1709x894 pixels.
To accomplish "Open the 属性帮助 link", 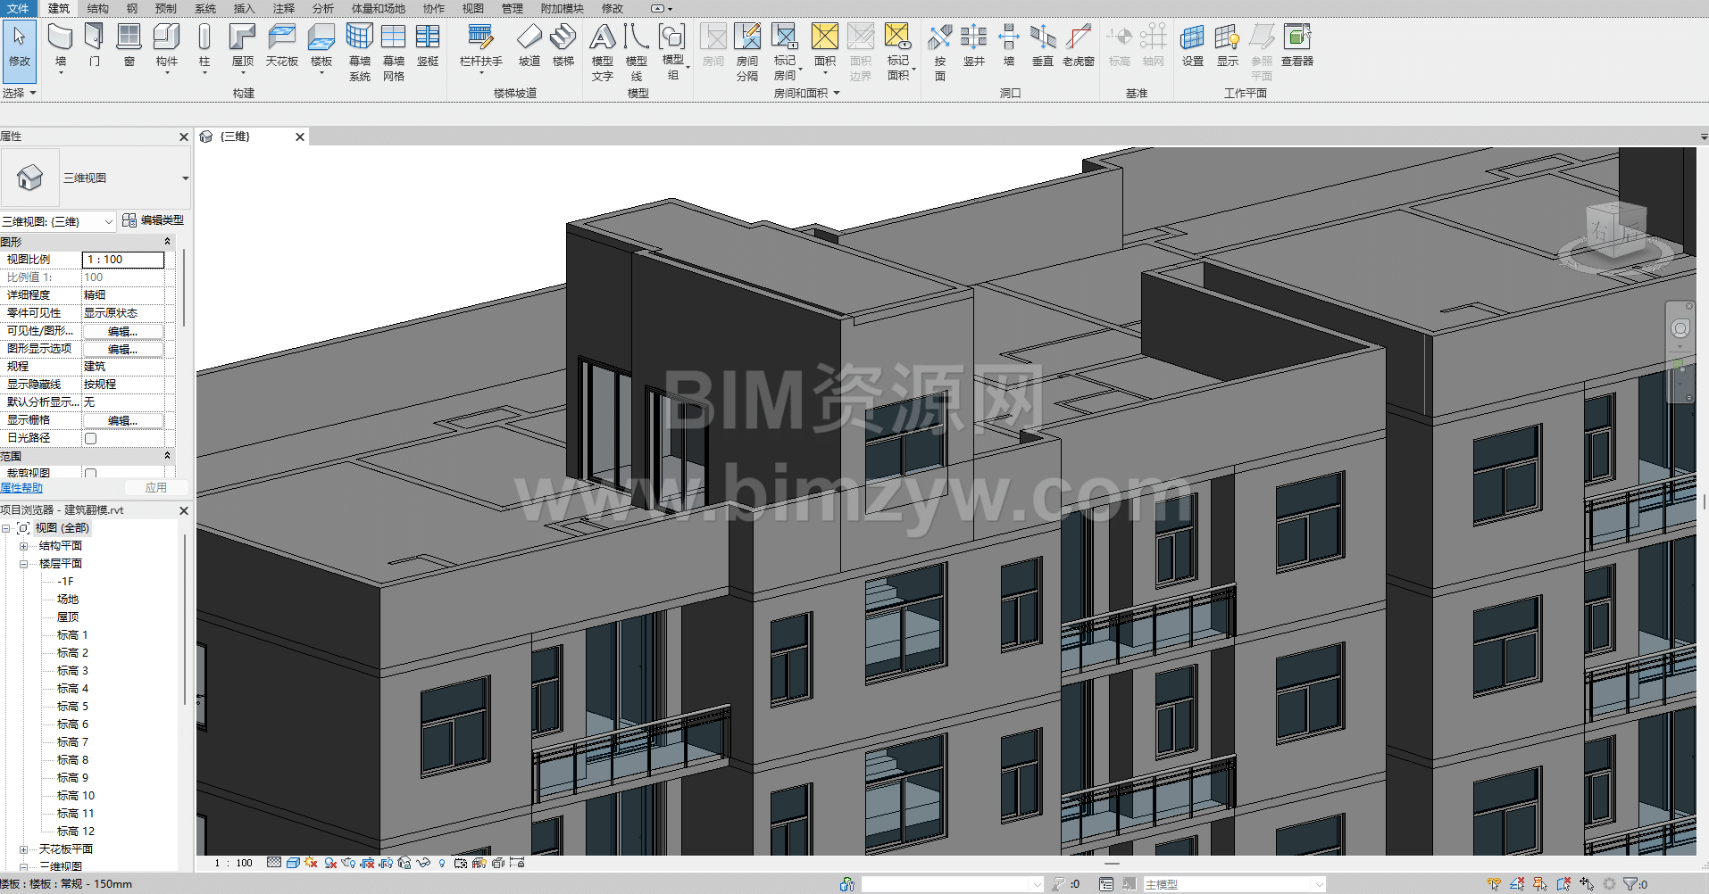I will [21, 488].
